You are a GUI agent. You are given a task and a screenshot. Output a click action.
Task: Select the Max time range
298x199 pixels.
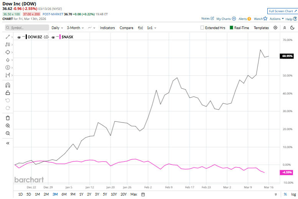click(134, 194)
